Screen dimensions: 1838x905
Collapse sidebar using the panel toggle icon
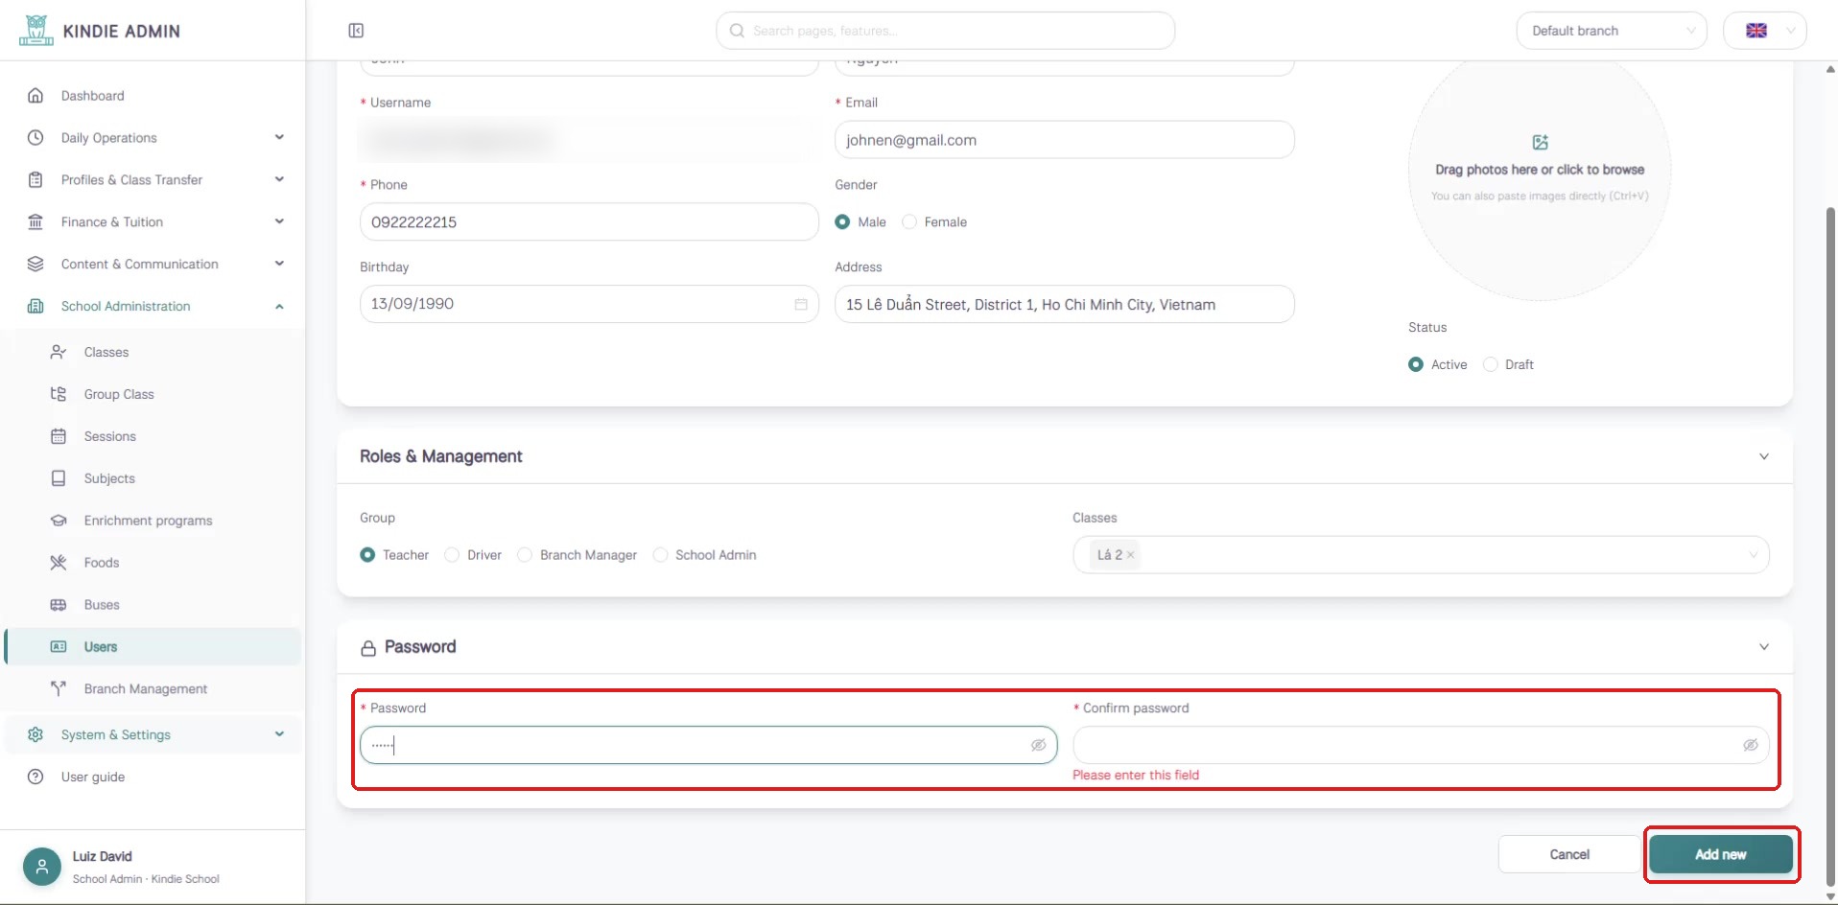[356, 31]
